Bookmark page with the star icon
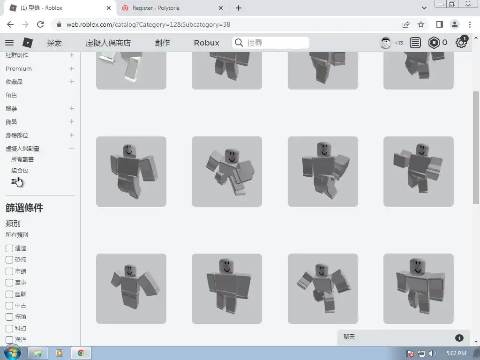Viewport: 480px width, 360px height. coord(421,24)
